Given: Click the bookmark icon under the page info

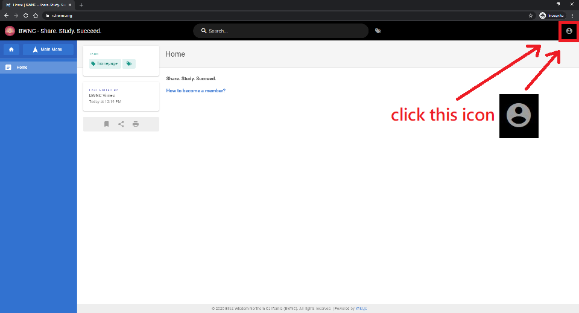Looking at the screenshot, I should [x=106, y=124].
